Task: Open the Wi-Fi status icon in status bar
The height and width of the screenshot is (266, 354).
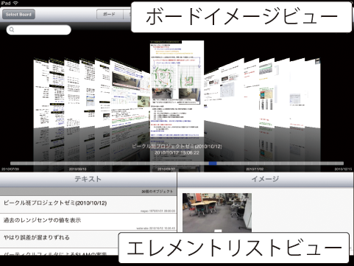Action: [x=15, y=3]
